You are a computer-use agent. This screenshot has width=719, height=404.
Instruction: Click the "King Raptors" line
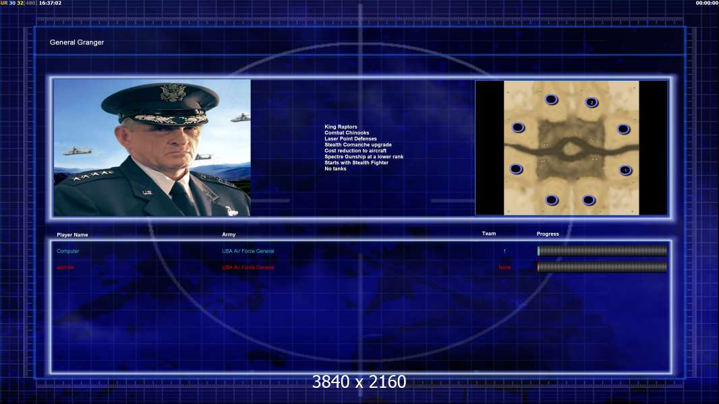341,127
